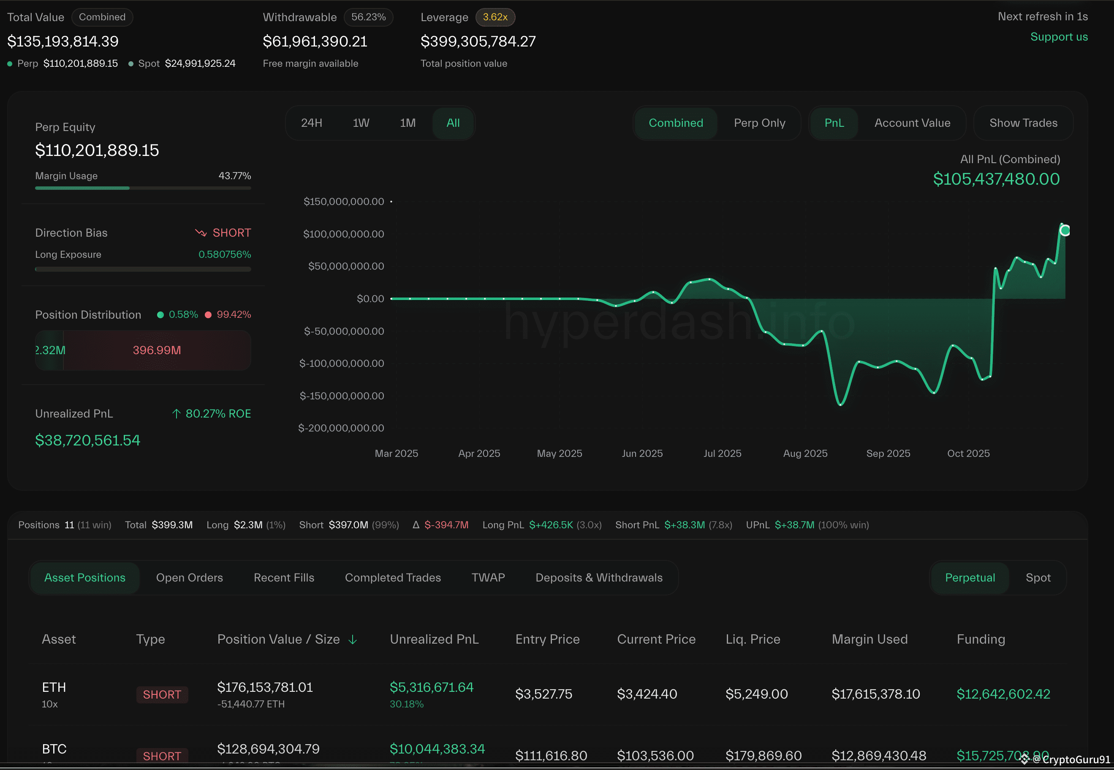
Task: Click the Support us link
Action: tap(1059, 37)
